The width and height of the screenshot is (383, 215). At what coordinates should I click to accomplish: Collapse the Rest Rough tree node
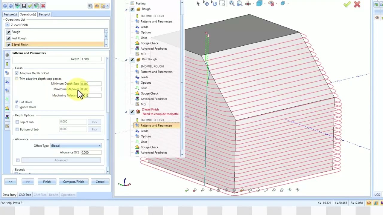126,60
